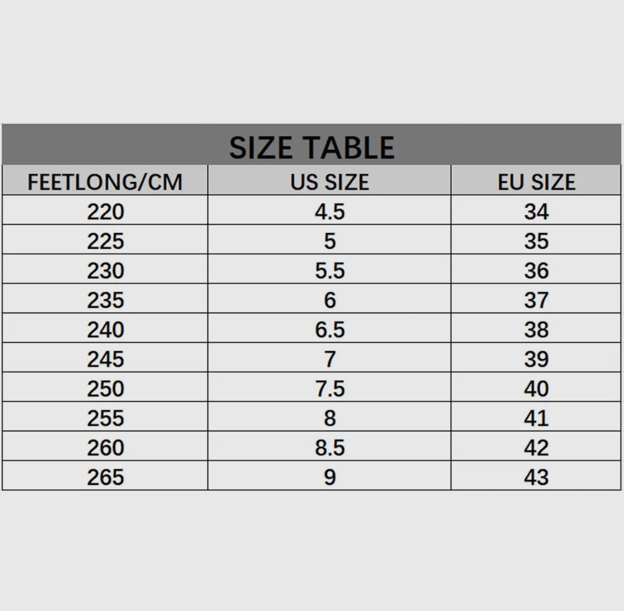The image size is (624, 611).
Task: Select the FEETLONG/CM column header
Action: pos(105,182)
